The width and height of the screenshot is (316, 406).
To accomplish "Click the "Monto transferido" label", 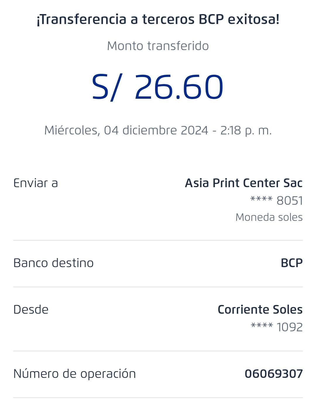I will coord(158,46).
